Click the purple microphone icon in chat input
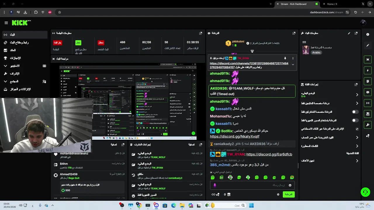 coord(215,185)
